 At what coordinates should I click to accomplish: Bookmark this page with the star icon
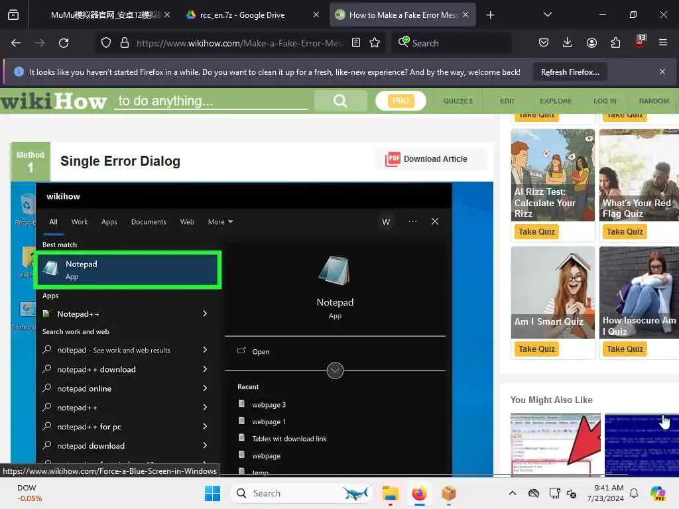(x=375, y=43)
